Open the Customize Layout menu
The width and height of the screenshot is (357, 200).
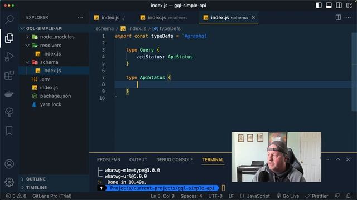[x=349, y=6]
